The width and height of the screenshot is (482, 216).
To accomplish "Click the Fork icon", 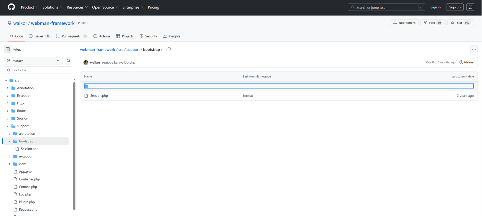I will [425, 23].
